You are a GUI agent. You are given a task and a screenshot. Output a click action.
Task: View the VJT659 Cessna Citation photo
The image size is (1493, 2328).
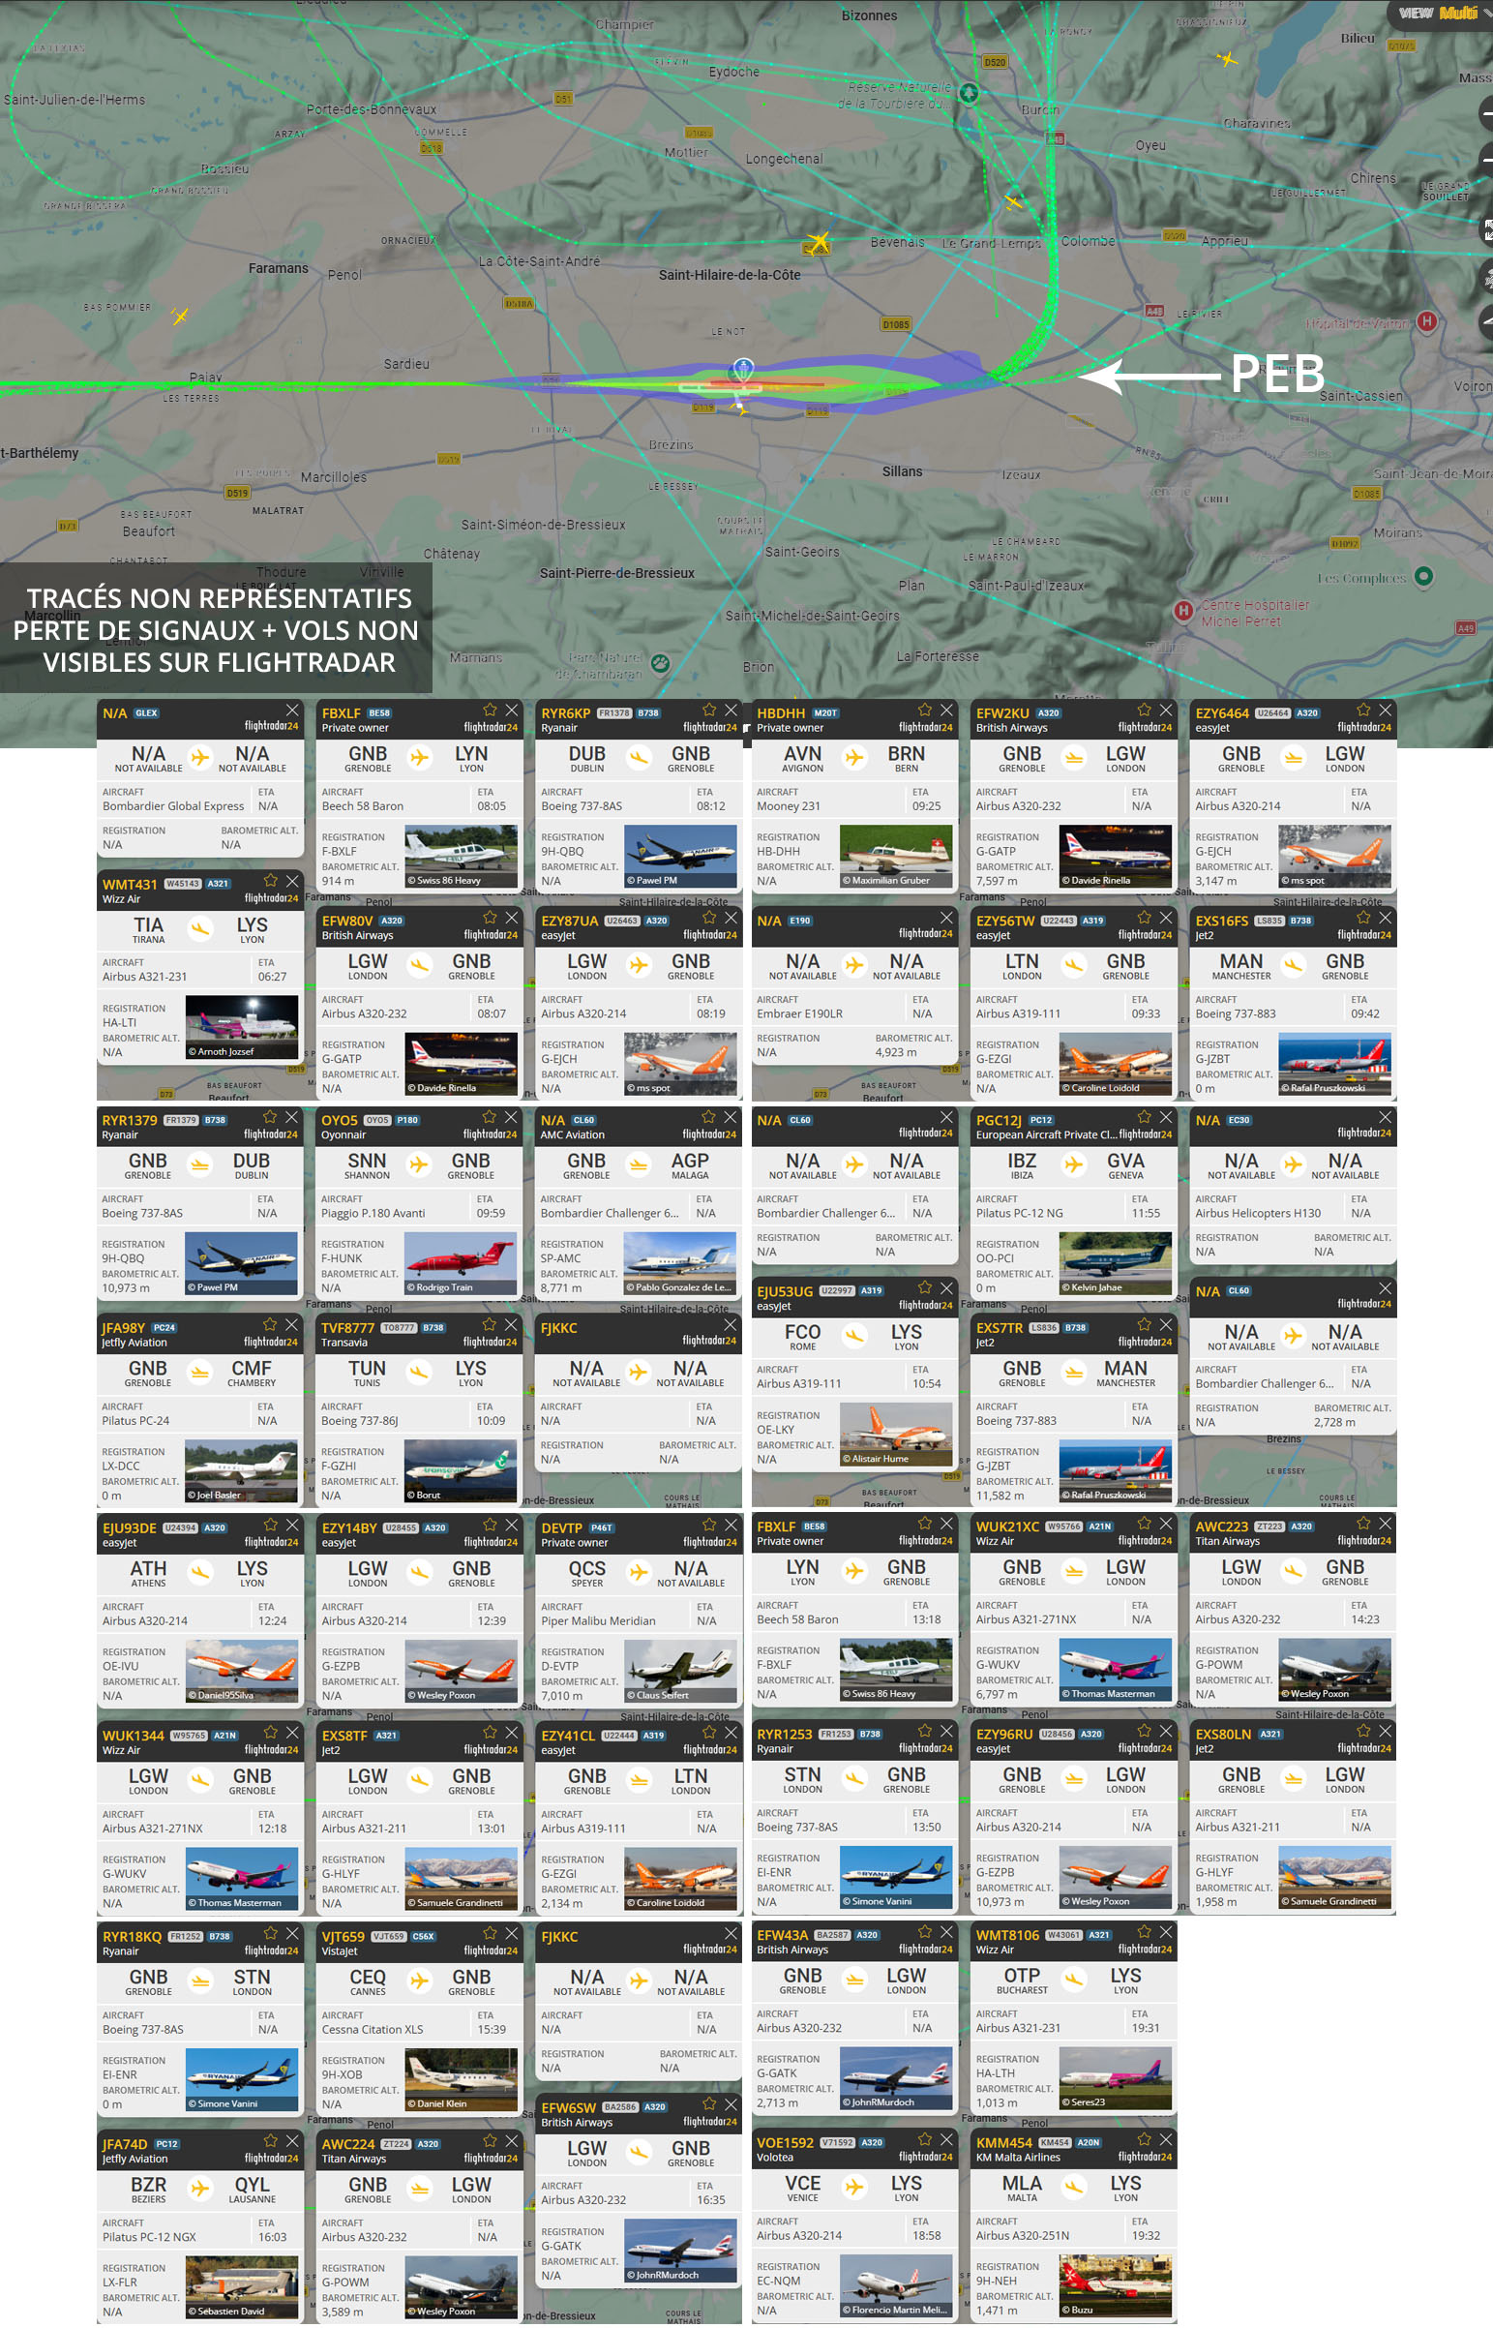pyautogui.click(x=461, y=2080)
